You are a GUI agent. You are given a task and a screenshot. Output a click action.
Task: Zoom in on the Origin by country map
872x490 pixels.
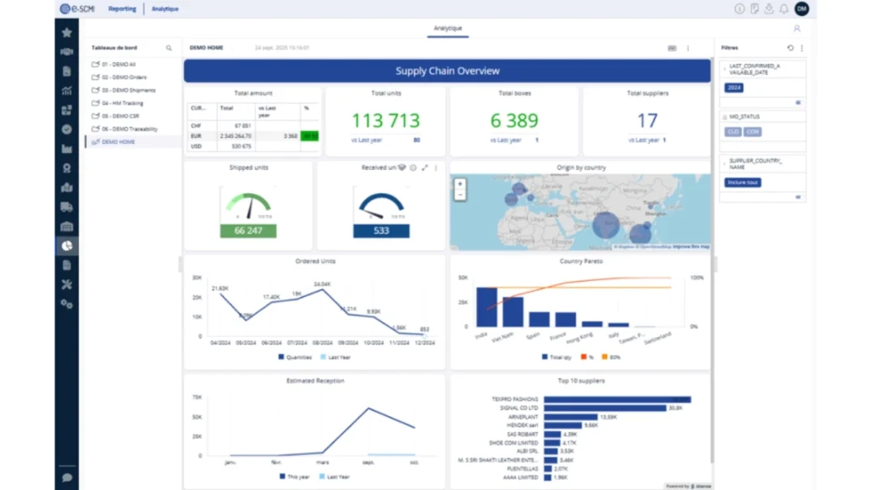coord(460,185)
